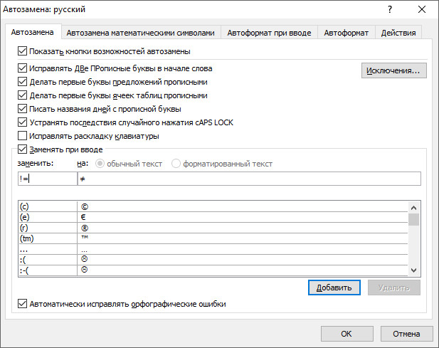Click the list scrollbar up arrow

pos(414,208)
